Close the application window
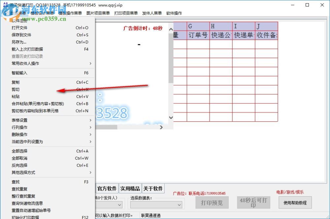The width and height of the screenshot is (330, 219). click(322, 5)
